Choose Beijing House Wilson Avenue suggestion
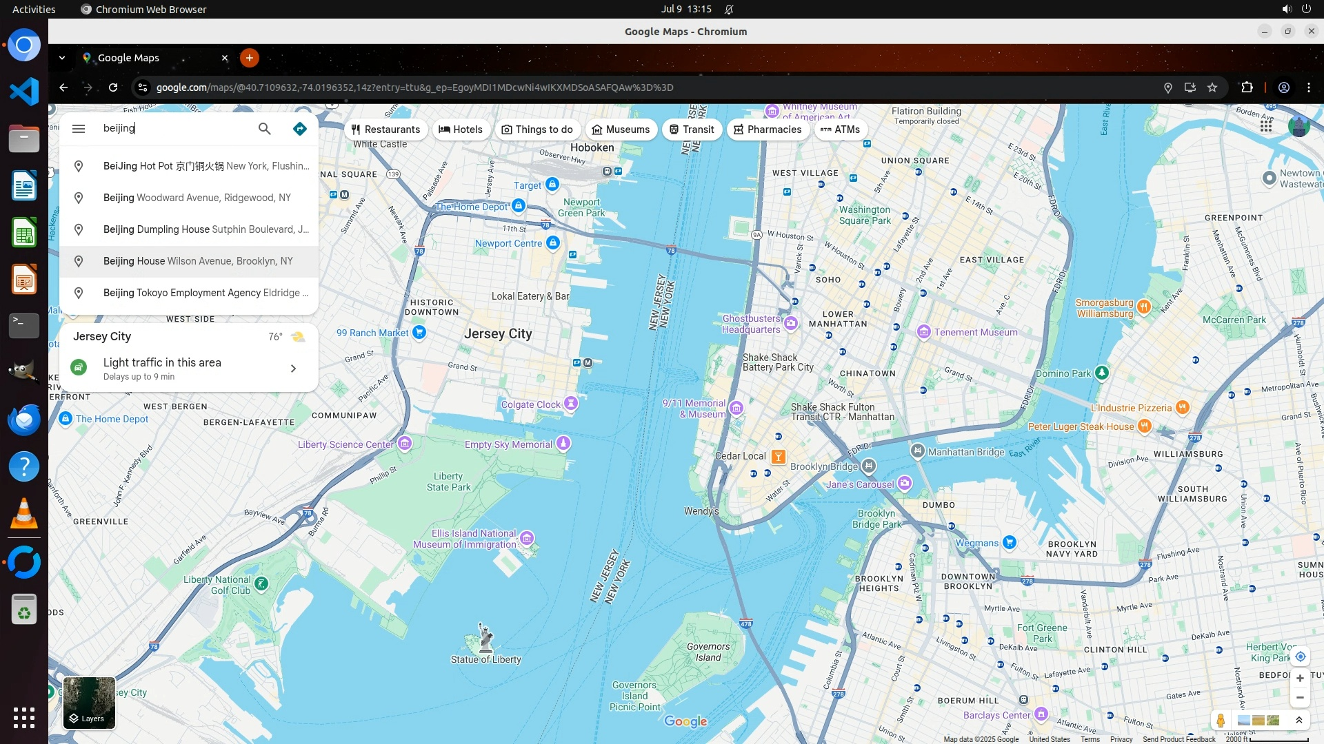1324x744 pixels. coord(198,261)
